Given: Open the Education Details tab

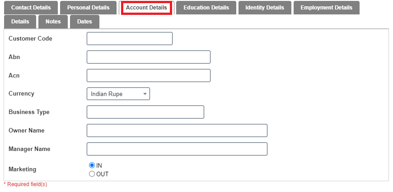Looking at the screenshot, I should [x=206, y=8].
